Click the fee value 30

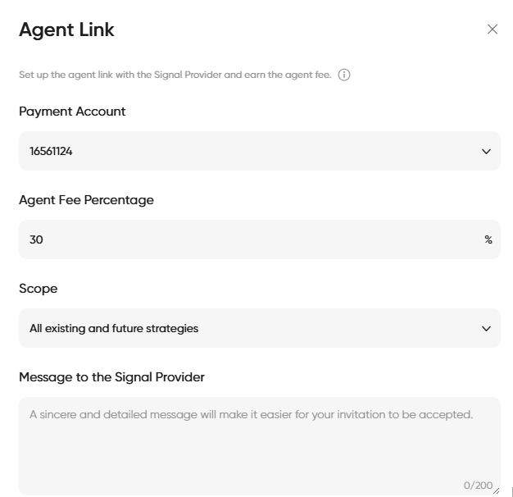36,239
